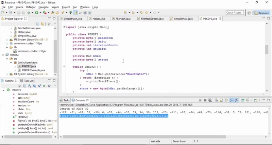Select generateDerivedKey(int) in Outline

coord(35,125)
